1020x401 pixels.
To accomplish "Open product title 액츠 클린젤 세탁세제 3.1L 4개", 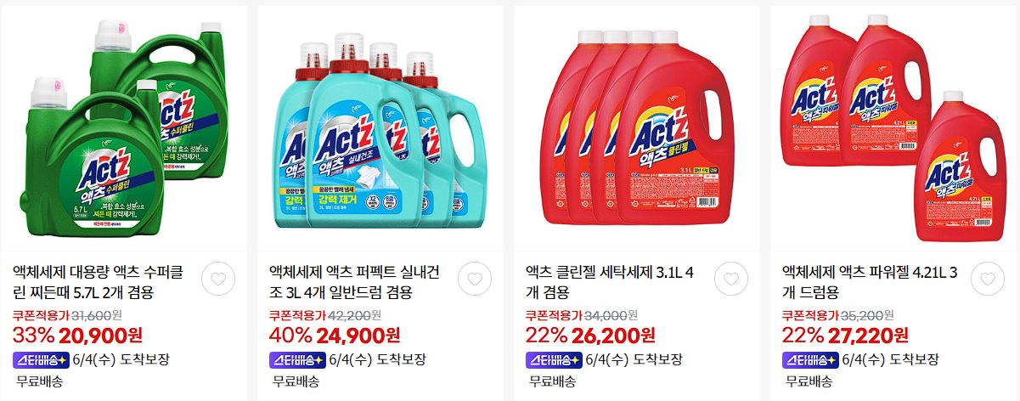I will click(611, 283).
